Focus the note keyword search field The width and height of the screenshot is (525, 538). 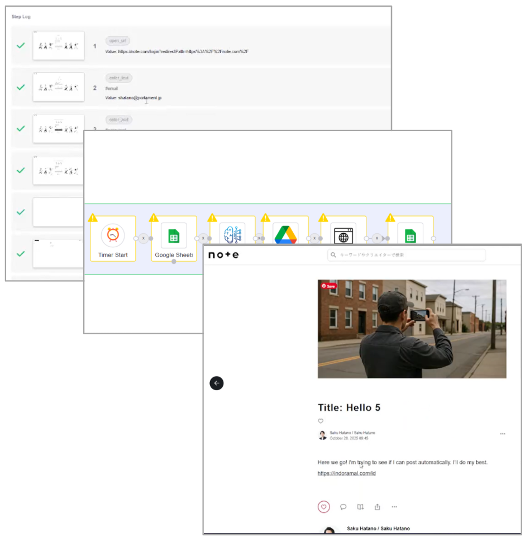point(407,255)
